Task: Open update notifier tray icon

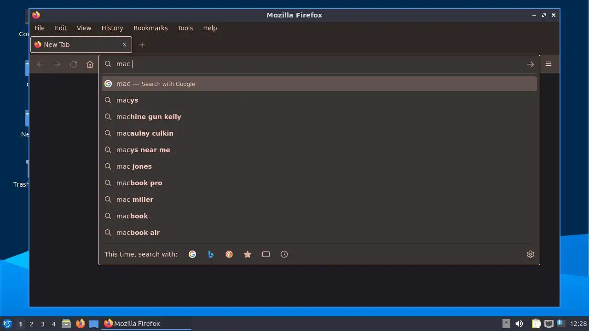Action: tap(560, 323)
